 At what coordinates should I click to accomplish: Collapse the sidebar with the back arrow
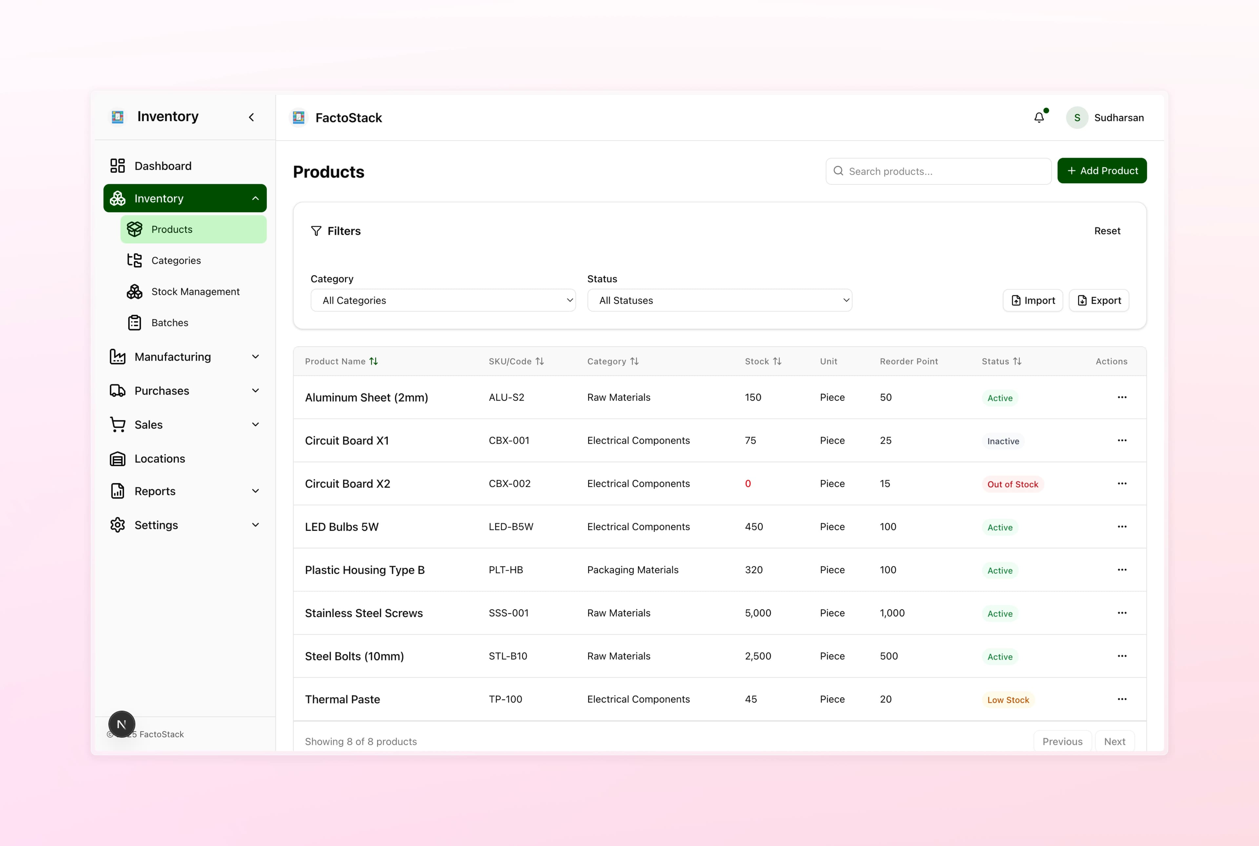[x=251, y=117]
